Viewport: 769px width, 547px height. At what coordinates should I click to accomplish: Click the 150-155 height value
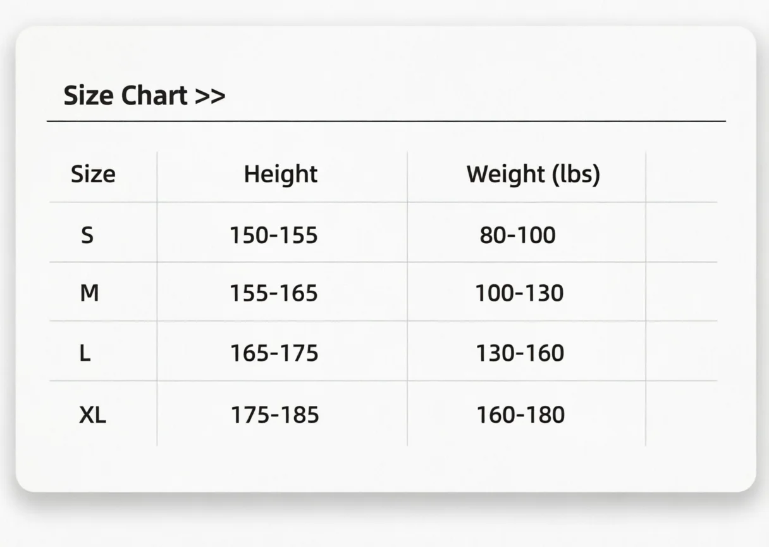point(274,236)
